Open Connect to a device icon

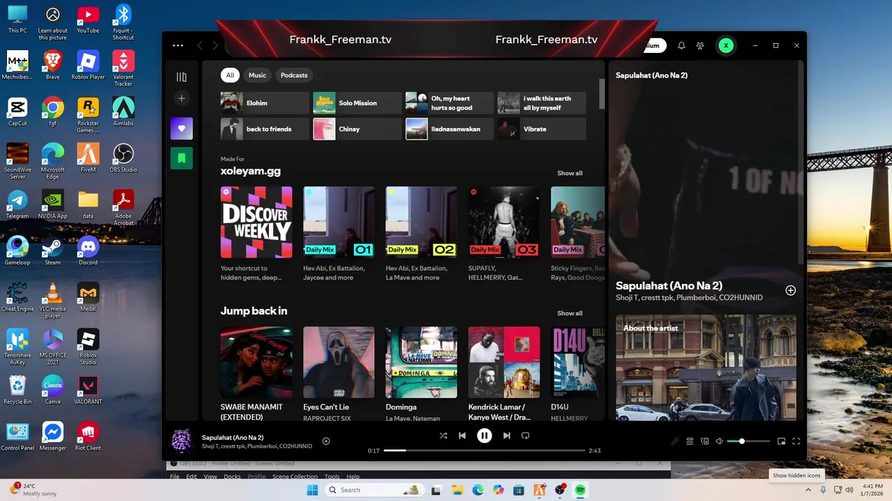coord(705,441)
